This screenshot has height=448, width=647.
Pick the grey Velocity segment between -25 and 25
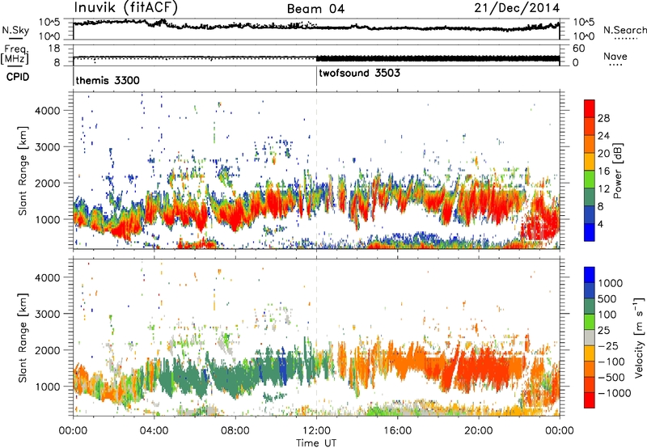pyautogui.click(x=590, y=337)
